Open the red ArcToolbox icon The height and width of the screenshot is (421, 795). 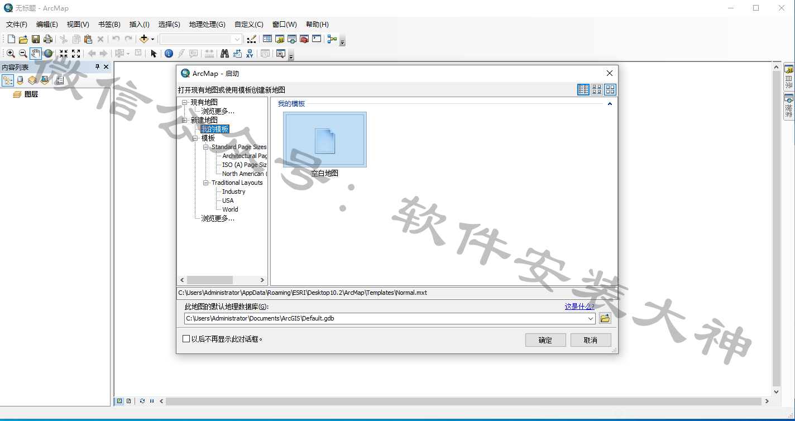tap(304, 39)
